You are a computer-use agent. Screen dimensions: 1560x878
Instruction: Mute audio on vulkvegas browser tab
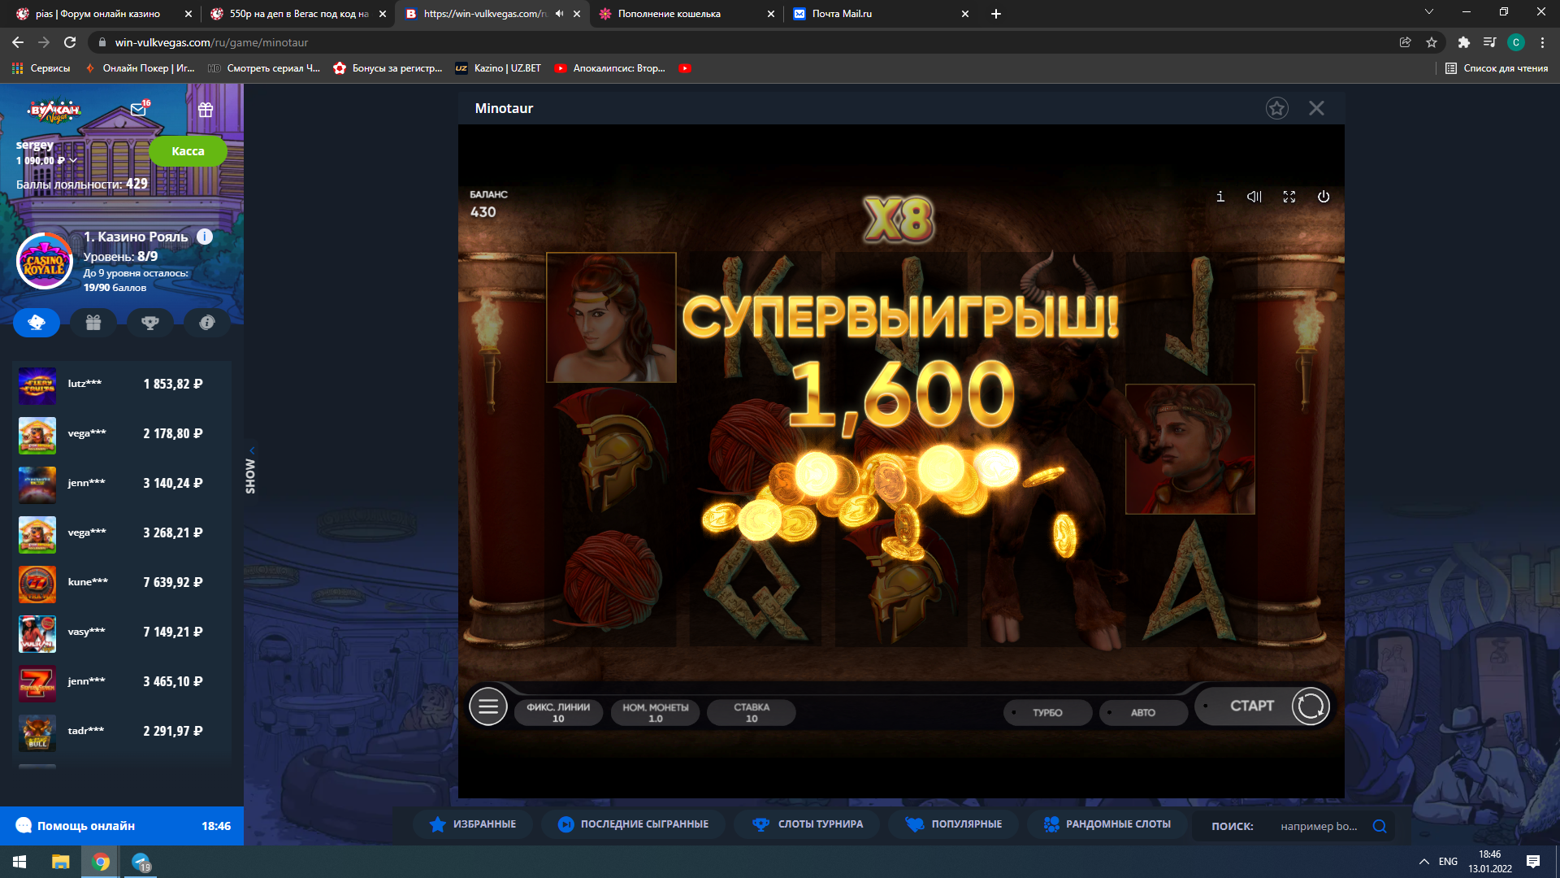click(559, 14)
